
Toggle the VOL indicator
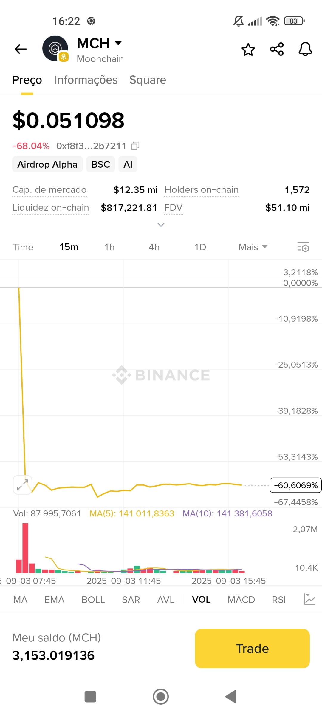click(201, 599)
